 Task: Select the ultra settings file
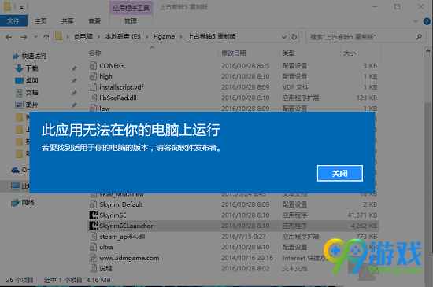pos(106,247)
